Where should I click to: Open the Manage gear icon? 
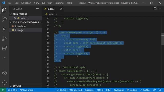tap(4, 83)
